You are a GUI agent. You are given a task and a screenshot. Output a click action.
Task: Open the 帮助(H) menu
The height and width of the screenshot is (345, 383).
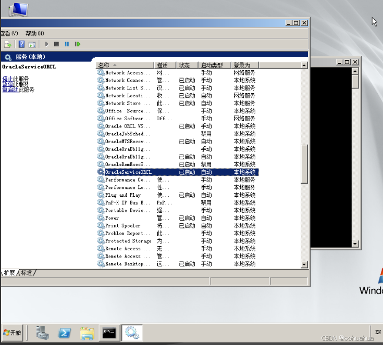click(x=35, y=33)
